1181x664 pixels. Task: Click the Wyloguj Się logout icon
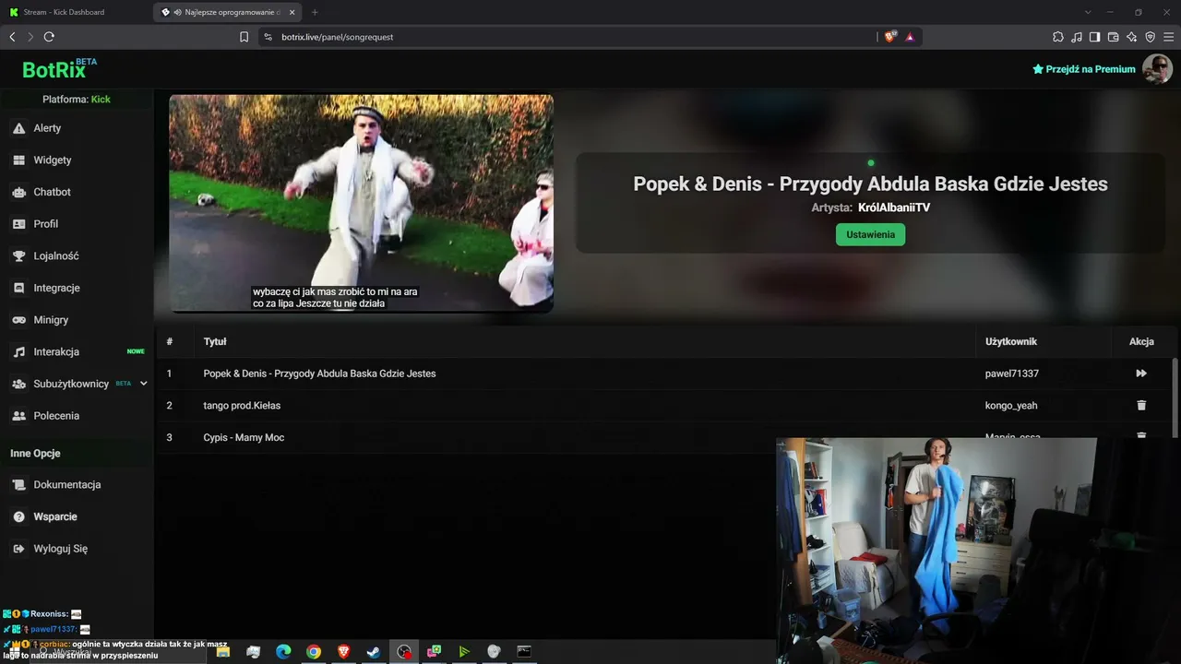pyautogui.click(x=18, y=549)
